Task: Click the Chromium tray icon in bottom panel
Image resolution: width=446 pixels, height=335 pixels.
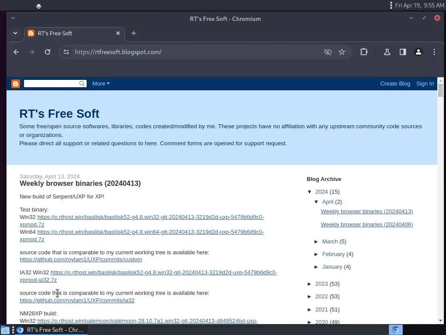Action: click(395, 330)
